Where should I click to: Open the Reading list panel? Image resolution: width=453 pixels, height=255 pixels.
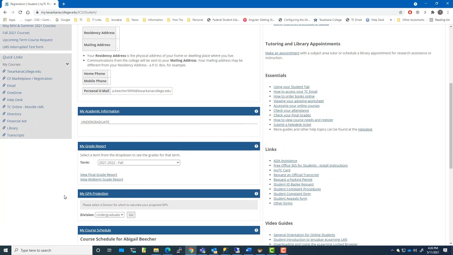click(x=439, y=20)
